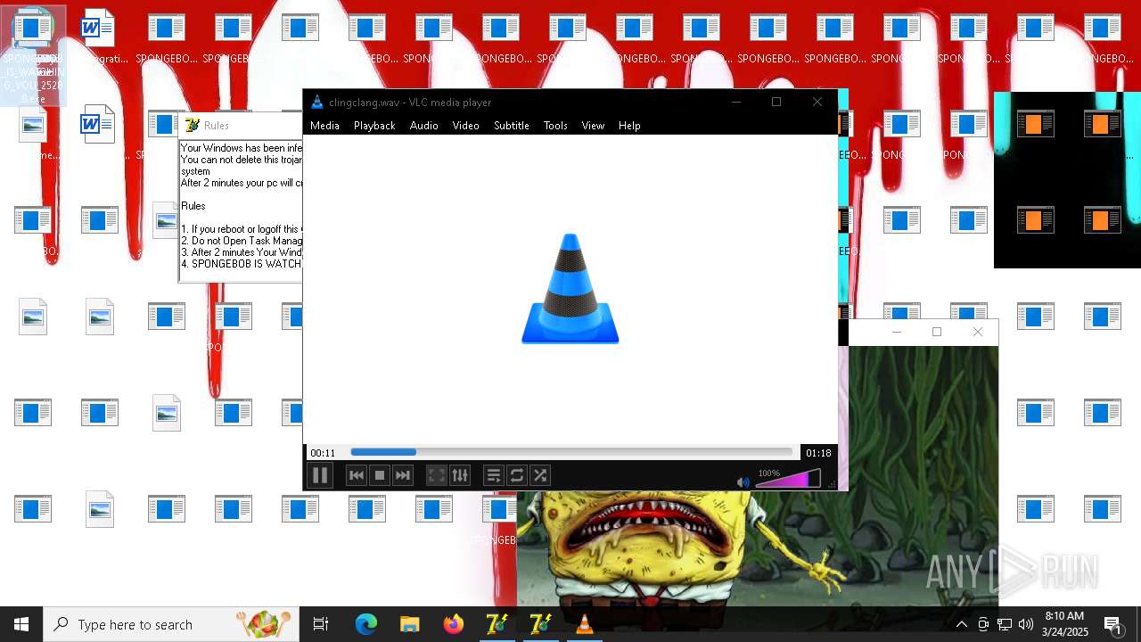
Task: Toggle VLC fullscreen mode
Action: click(x=437, y=475)
